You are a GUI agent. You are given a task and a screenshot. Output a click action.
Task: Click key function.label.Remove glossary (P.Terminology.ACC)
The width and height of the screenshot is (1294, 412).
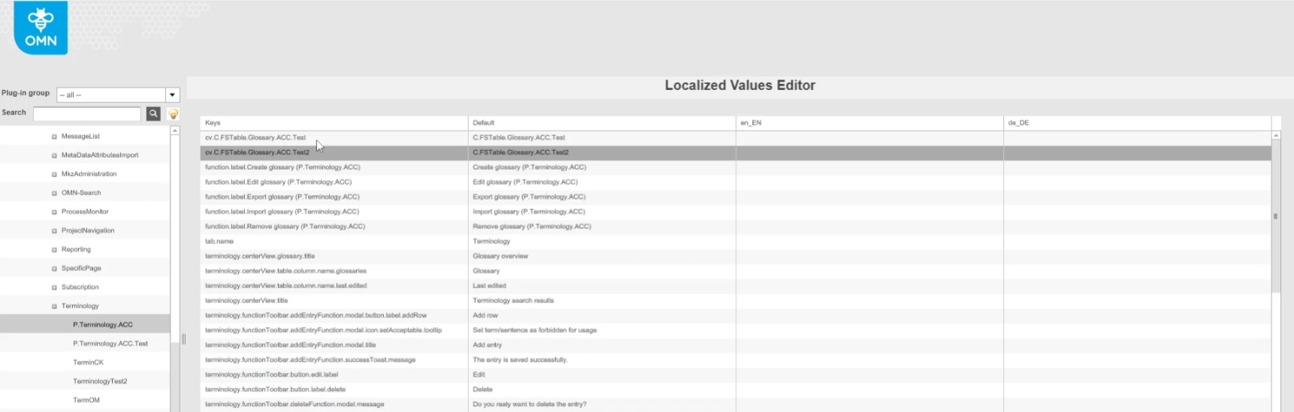[x=285, y=226]
